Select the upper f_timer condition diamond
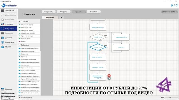179x100 pixels. (x=98, y=37)
